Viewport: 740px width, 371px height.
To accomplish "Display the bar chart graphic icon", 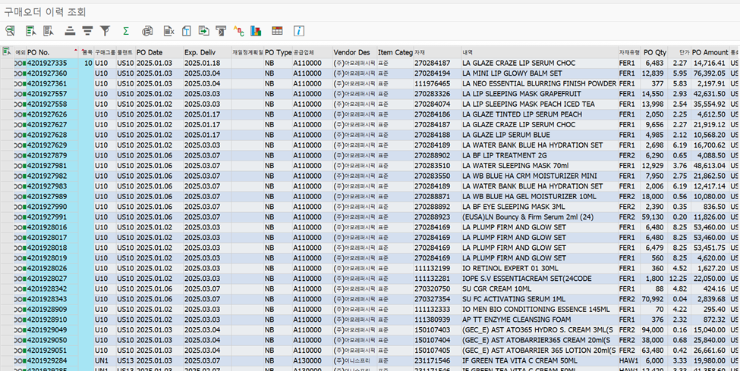I will [x=256, y=31].
